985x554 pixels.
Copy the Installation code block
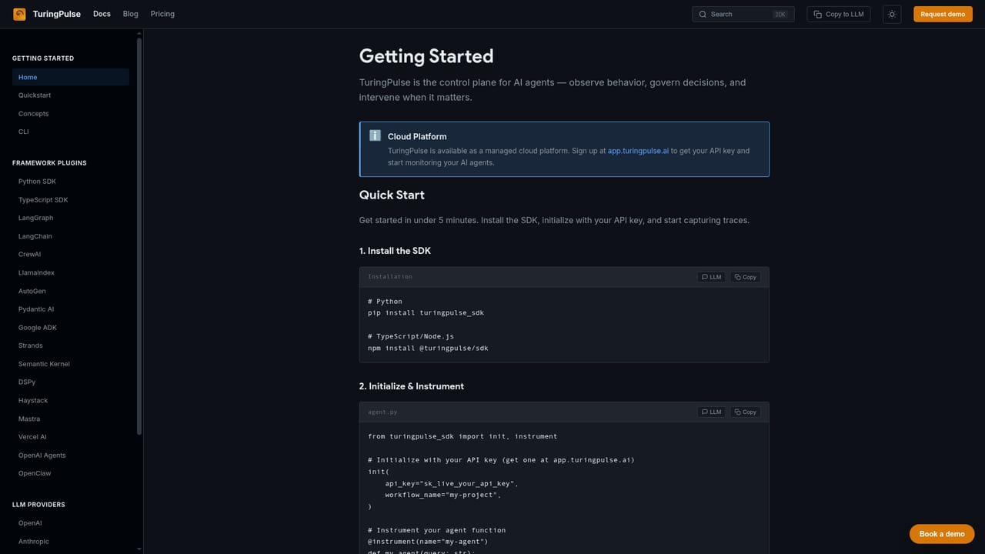pos(745,277)
